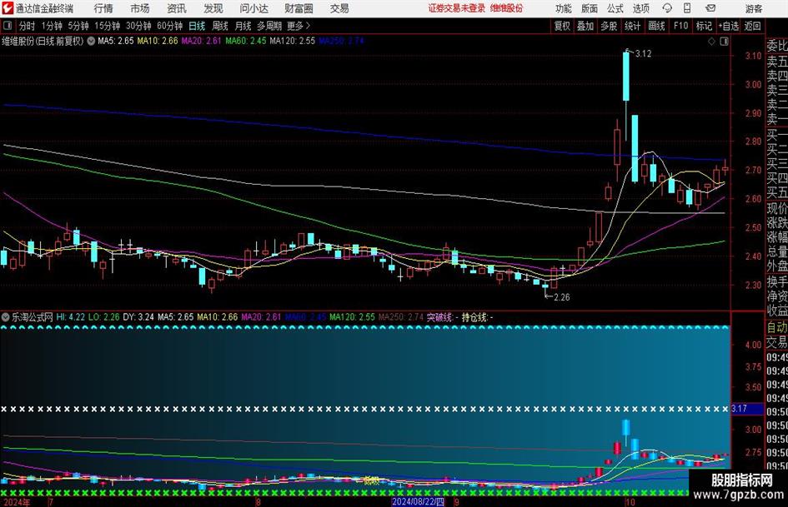Click the 标记 mark button

click(x=704, y=26)
